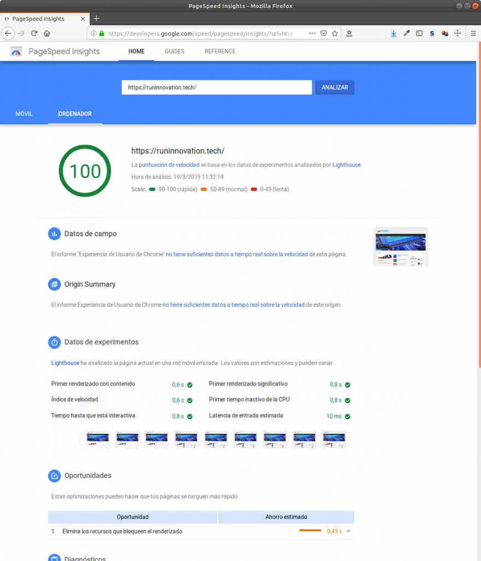Close the PageSpeed Insights browser tab
This screenshot has height=561, width=481.
tap(83, 19)
